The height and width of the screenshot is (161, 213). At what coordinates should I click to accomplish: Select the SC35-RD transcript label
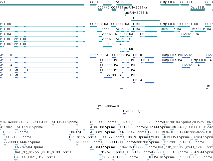tap(123, 39)
